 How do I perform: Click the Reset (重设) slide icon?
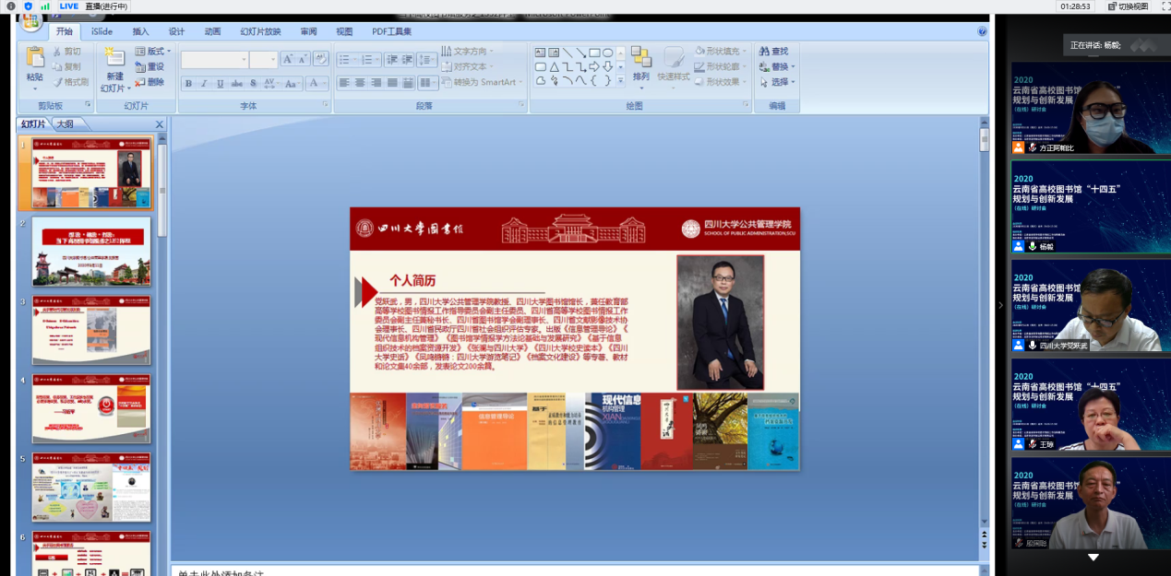click(140, 66)
